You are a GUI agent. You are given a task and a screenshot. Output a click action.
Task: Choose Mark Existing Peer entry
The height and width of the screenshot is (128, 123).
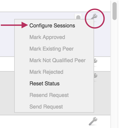(x=52, y=49)
